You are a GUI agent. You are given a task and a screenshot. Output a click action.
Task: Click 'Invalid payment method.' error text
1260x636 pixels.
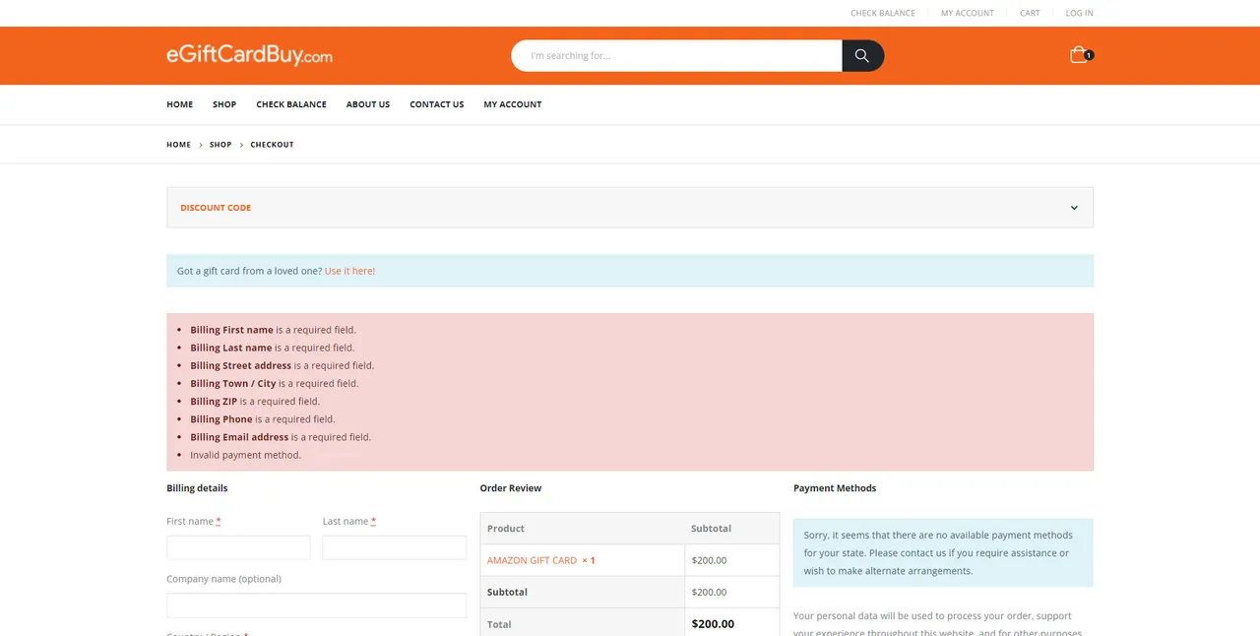click(245, 455)
